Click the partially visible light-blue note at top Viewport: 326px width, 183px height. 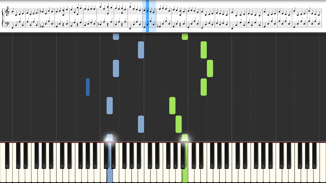coord(116,37)
